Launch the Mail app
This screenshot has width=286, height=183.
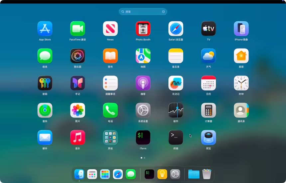click(x=45, y=137)
